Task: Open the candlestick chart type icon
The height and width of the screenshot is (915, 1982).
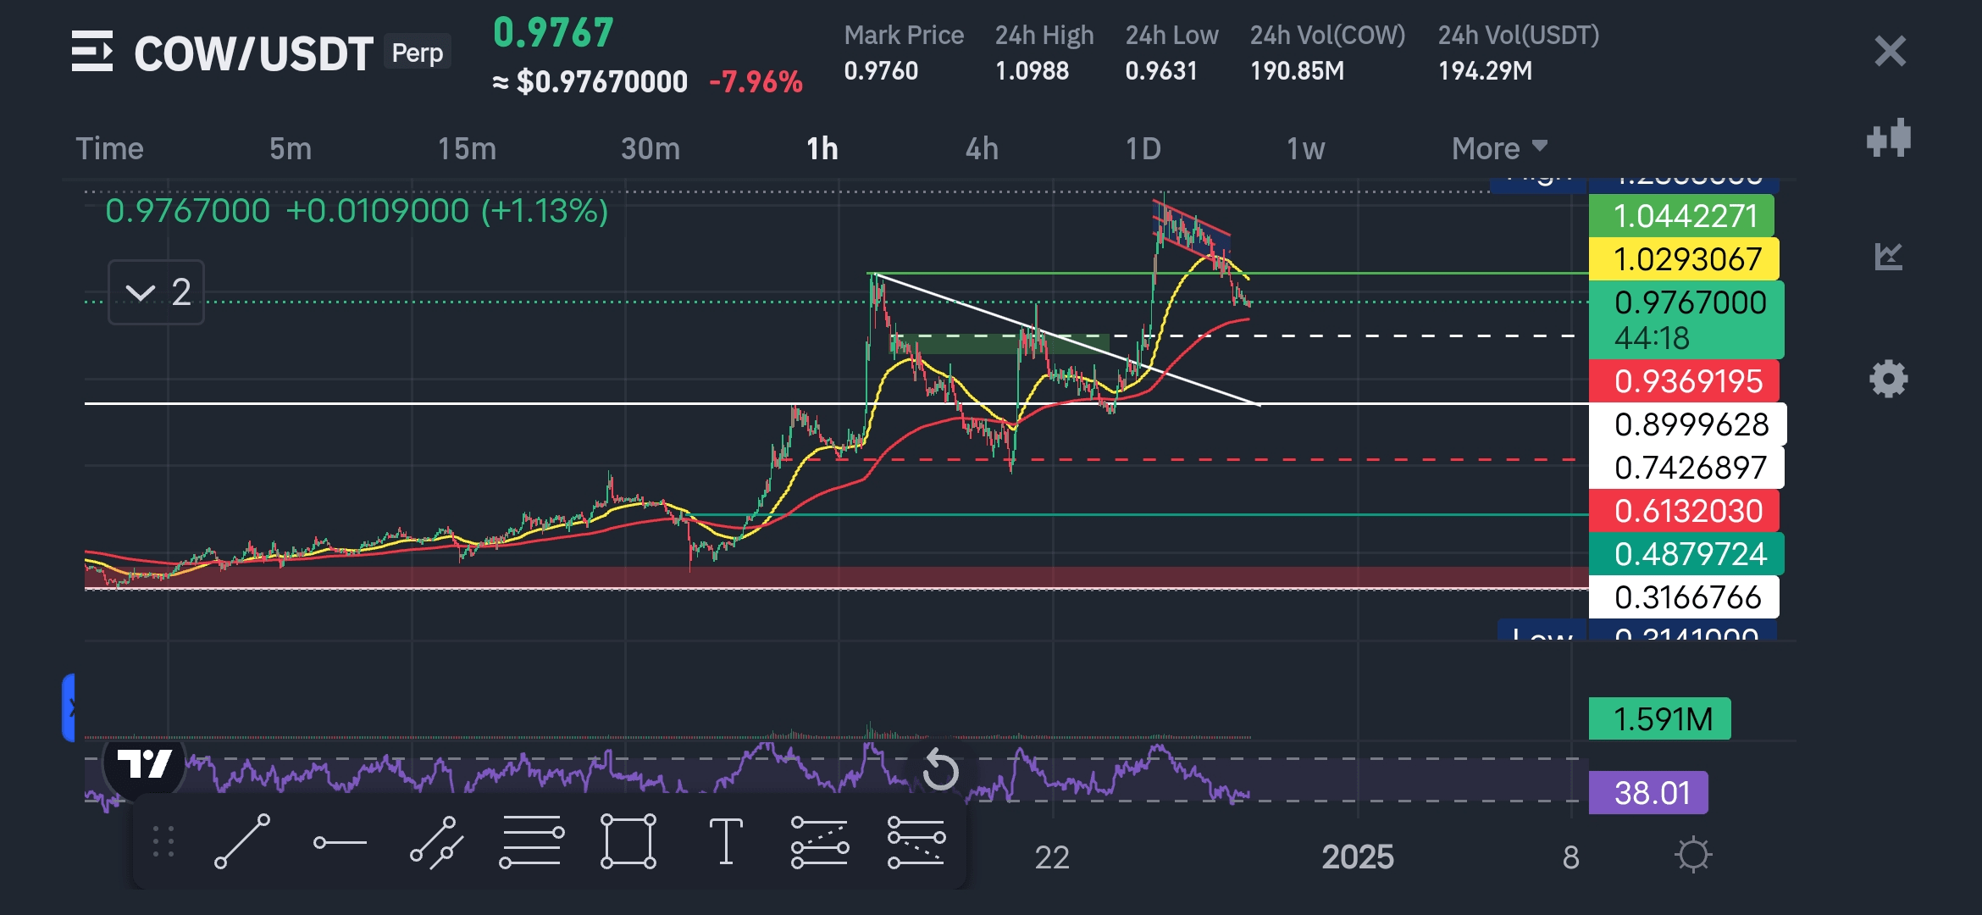Action: [x=1889, y=137]
